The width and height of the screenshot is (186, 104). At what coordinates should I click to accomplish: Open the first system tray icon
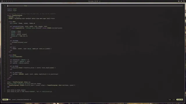pos(179,1)
